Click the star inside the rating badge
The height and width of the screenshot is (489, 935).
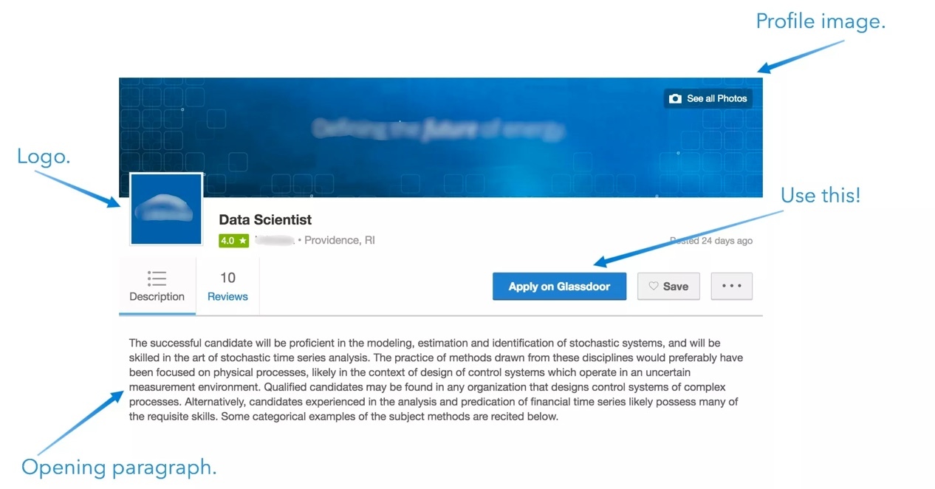tap(242, 240)
